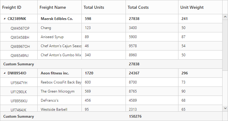The height and width of the screenshot is (121, 228).
Task: Collapse the CX2389NK freight row
Action: tap(5, 19)
